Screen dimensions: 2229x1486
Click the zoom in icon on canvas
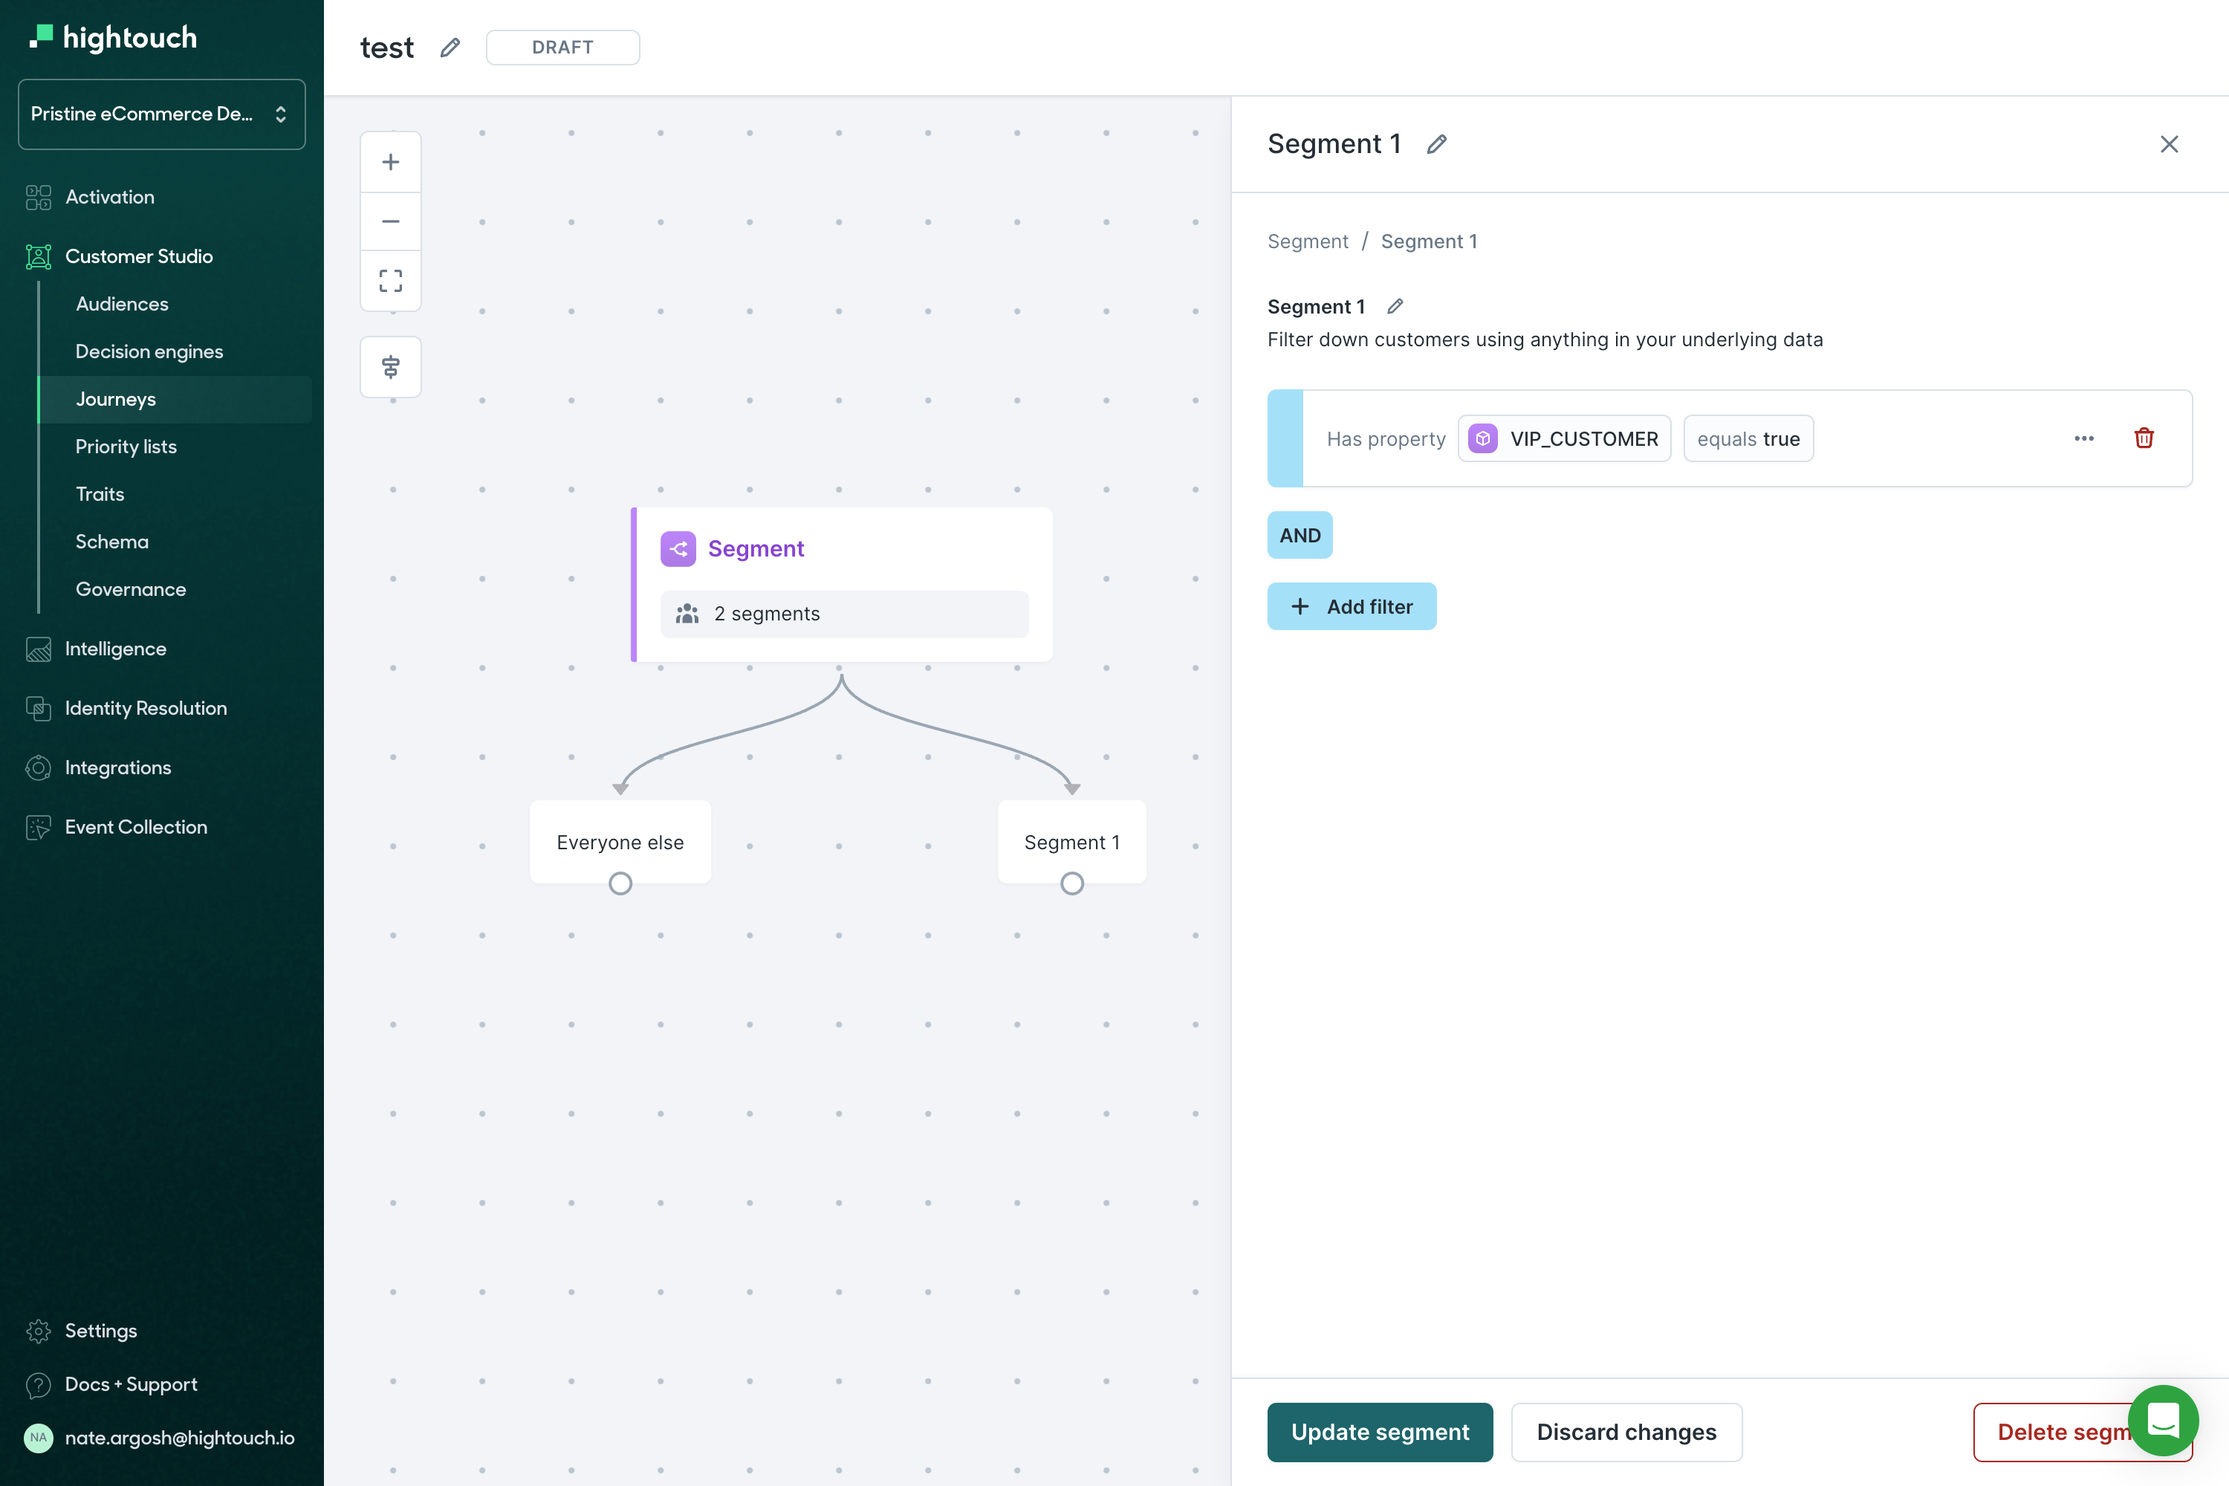click(392, 161)
